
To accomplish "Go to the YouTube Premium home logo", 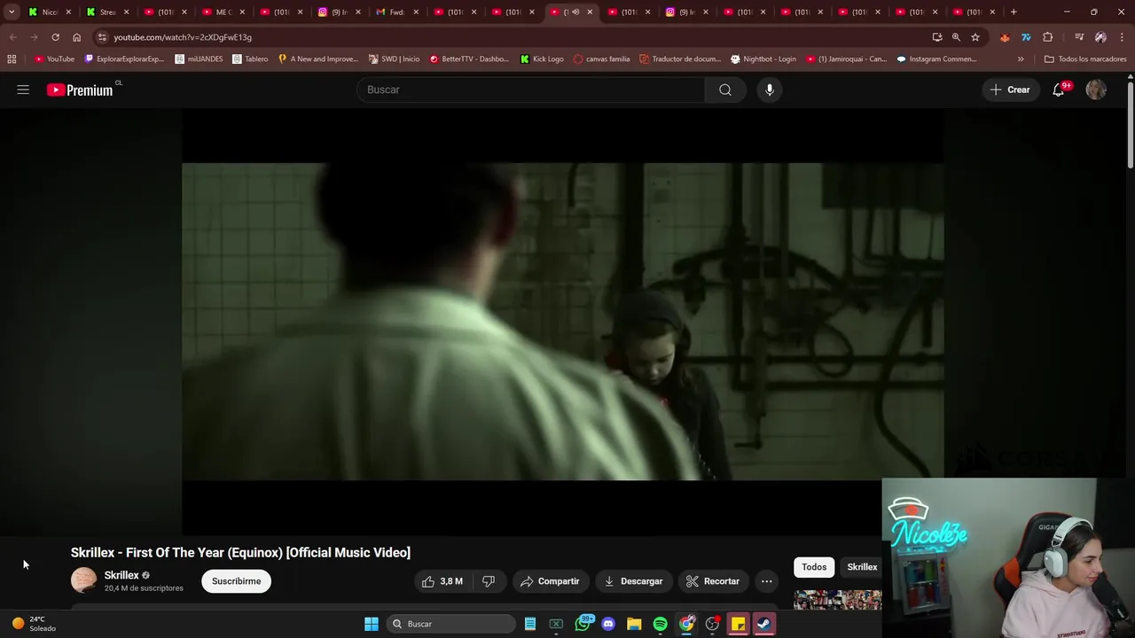I will (x=81, y=89).
